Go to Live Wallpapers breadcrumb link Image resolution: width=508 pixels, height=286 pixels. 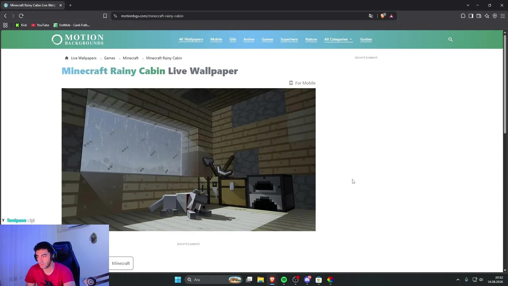point(83,58)
